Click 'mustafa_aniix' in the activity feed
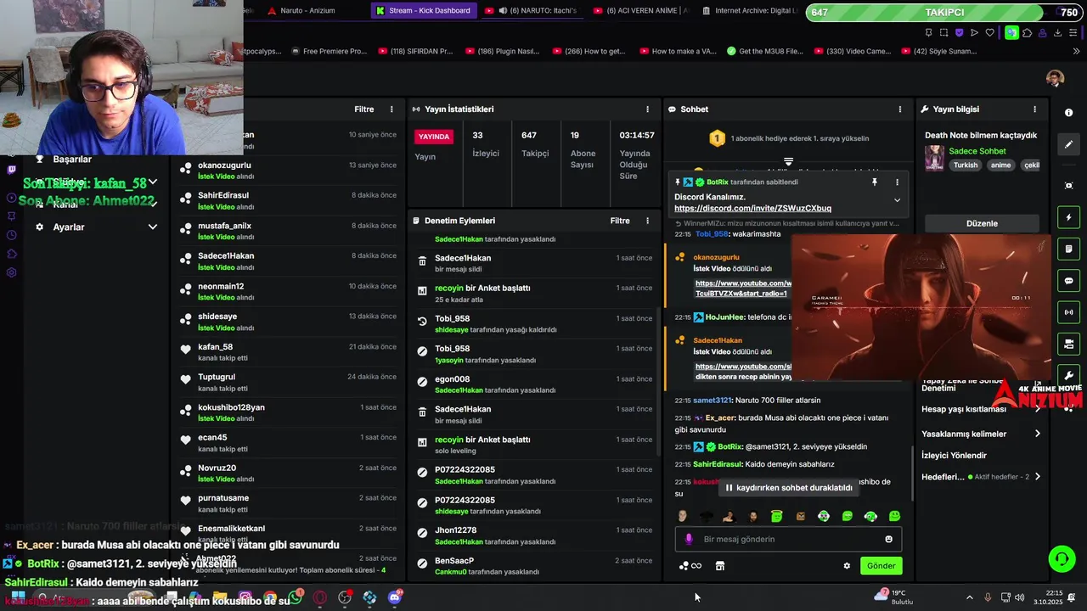 [224, 226]
